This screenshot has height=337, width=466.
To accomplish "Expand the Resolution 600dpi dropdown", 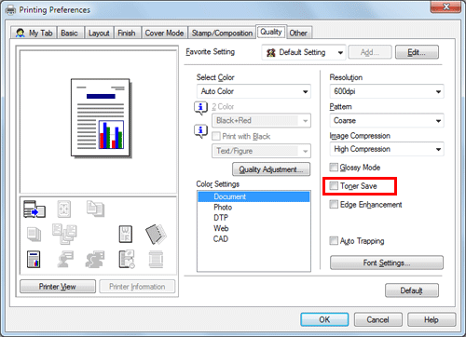I will pyautogui.click(x=387, y=91).
